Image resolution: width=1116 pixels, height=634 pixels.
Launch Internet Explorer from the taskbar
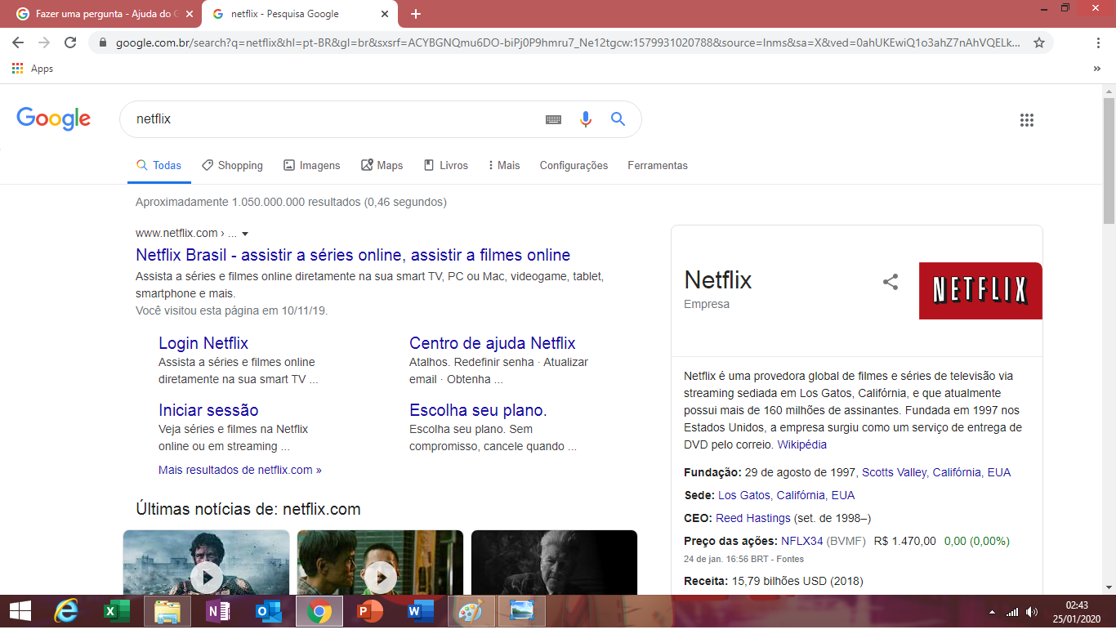66,611
